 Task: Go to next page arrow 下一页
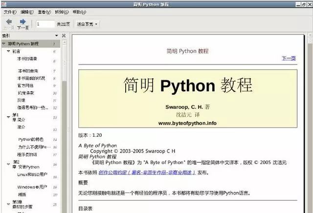tap(23, 24)
